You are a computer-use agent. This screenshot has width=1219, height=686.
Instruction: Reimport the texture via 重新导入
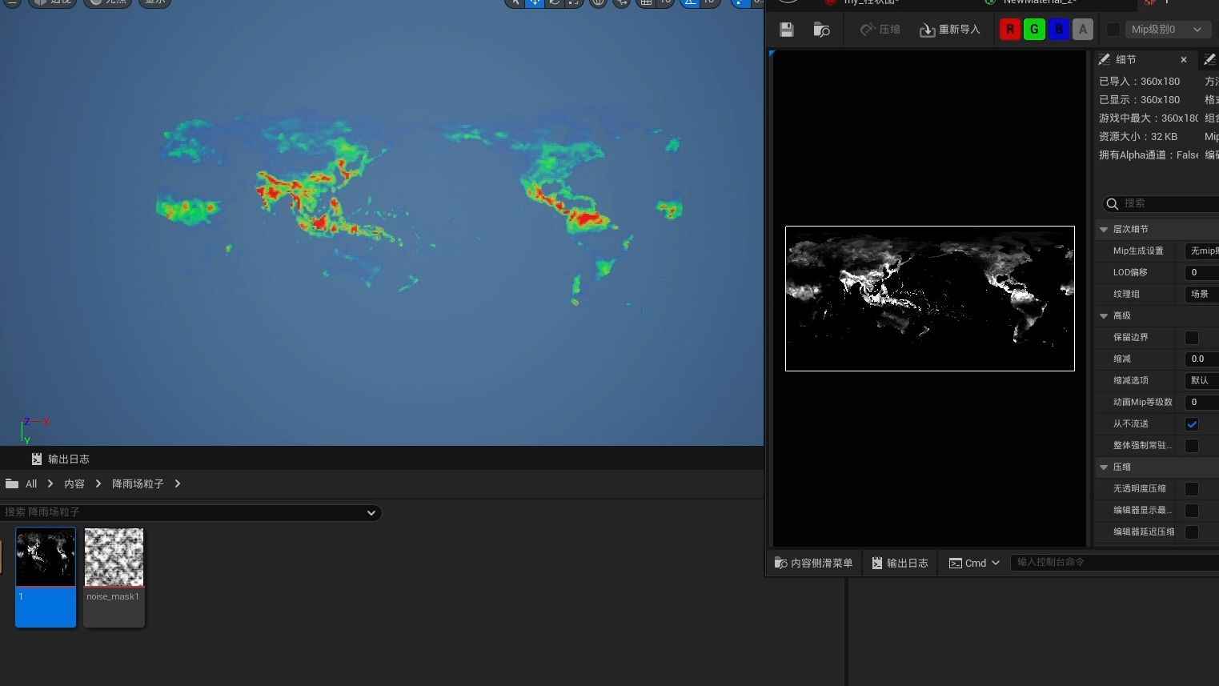coord(949,30)
